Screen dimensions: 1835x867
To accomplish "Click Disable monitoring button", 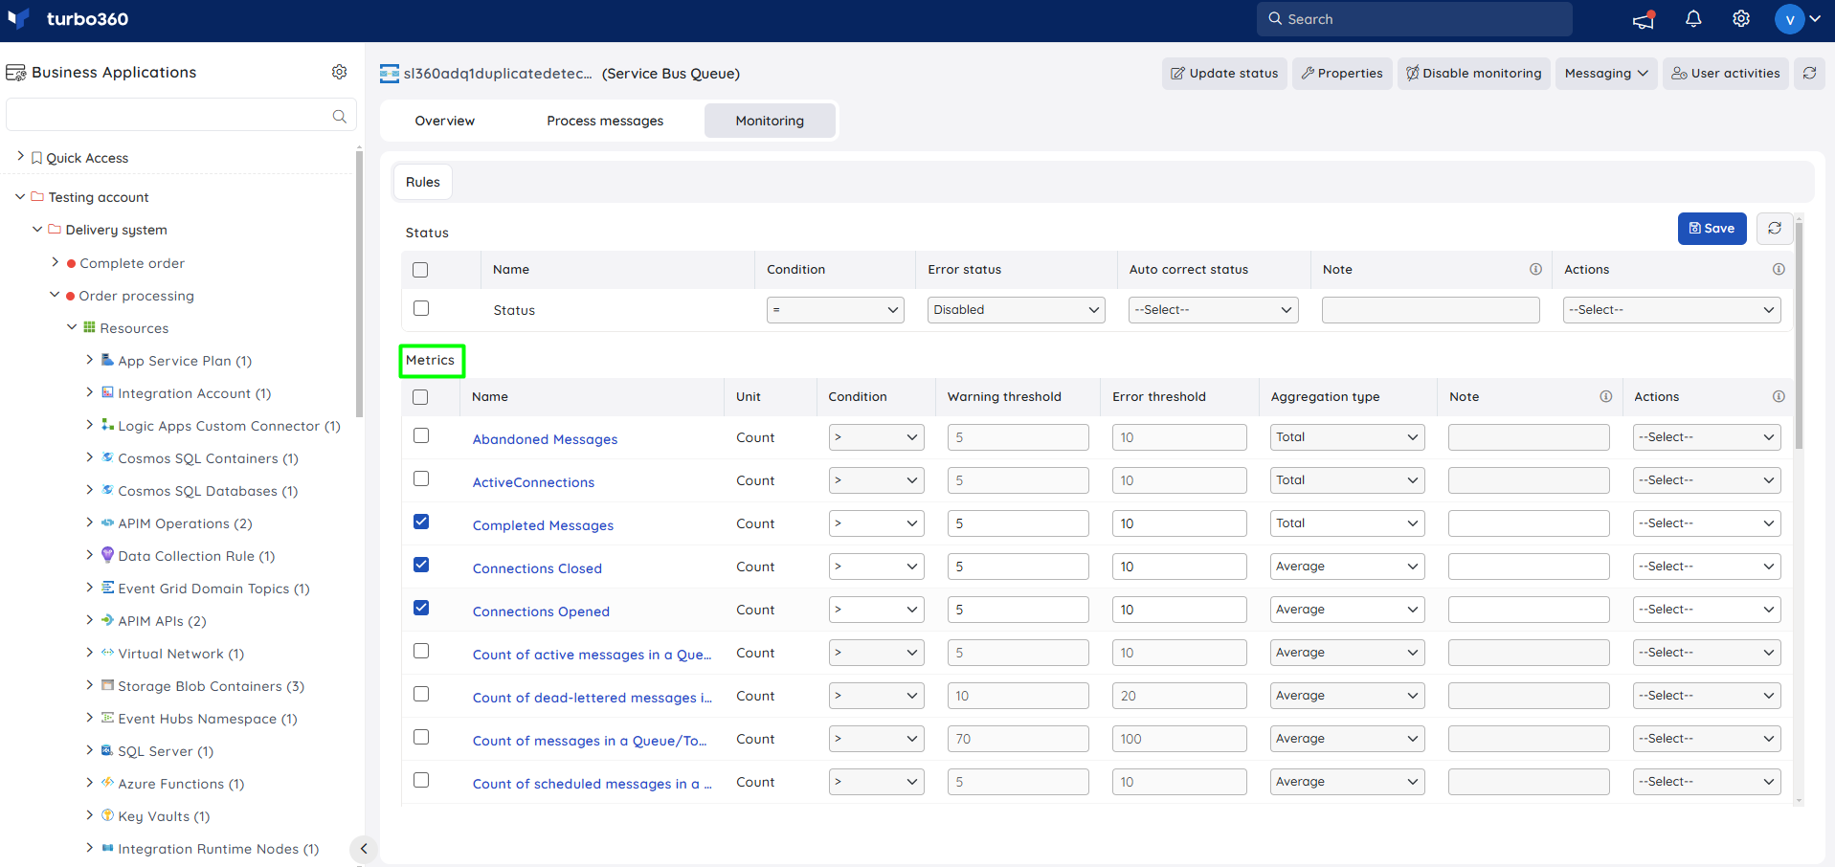I will coord(1473,73).
